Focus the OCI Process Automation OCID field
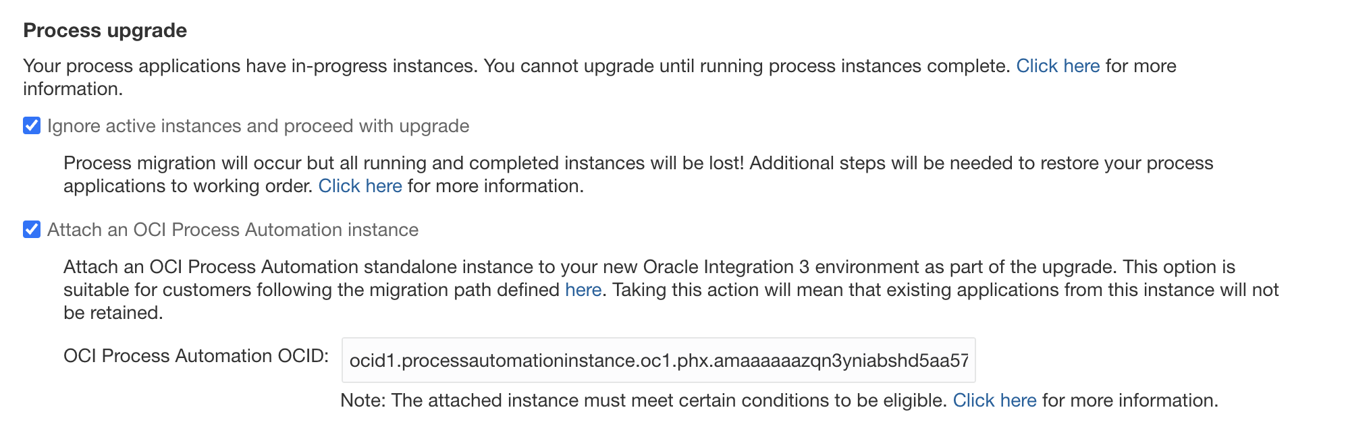The image size is (1346, 441). coord(658,360)
